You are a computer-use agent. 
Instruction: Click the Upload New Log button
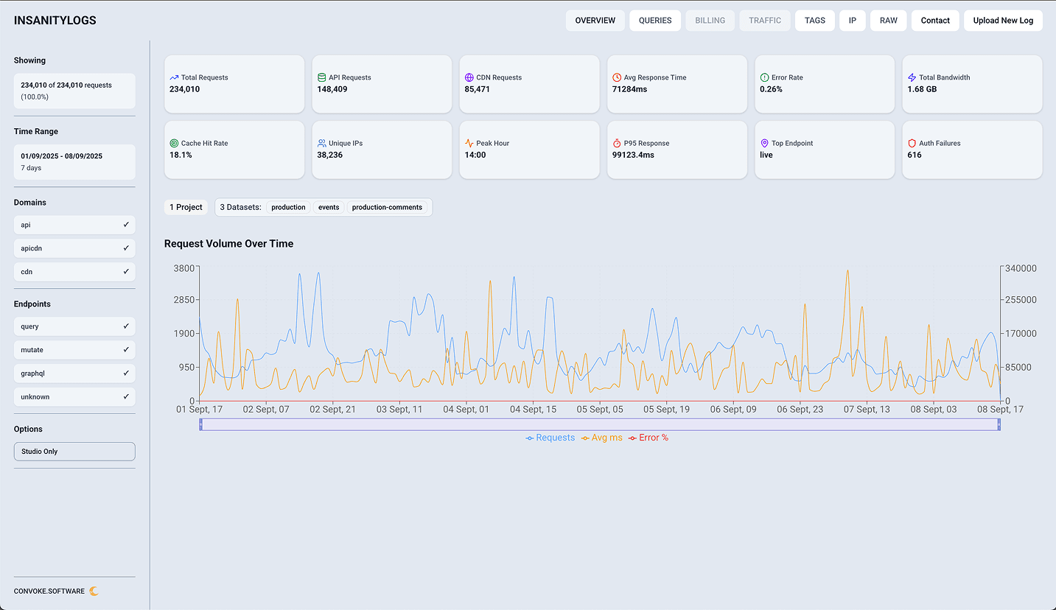click(1003, 21)
